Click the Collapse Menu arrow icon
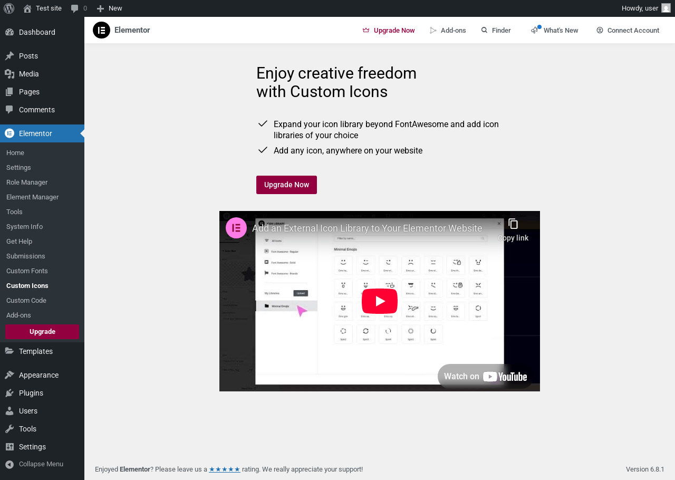 [x=9, y=464]
